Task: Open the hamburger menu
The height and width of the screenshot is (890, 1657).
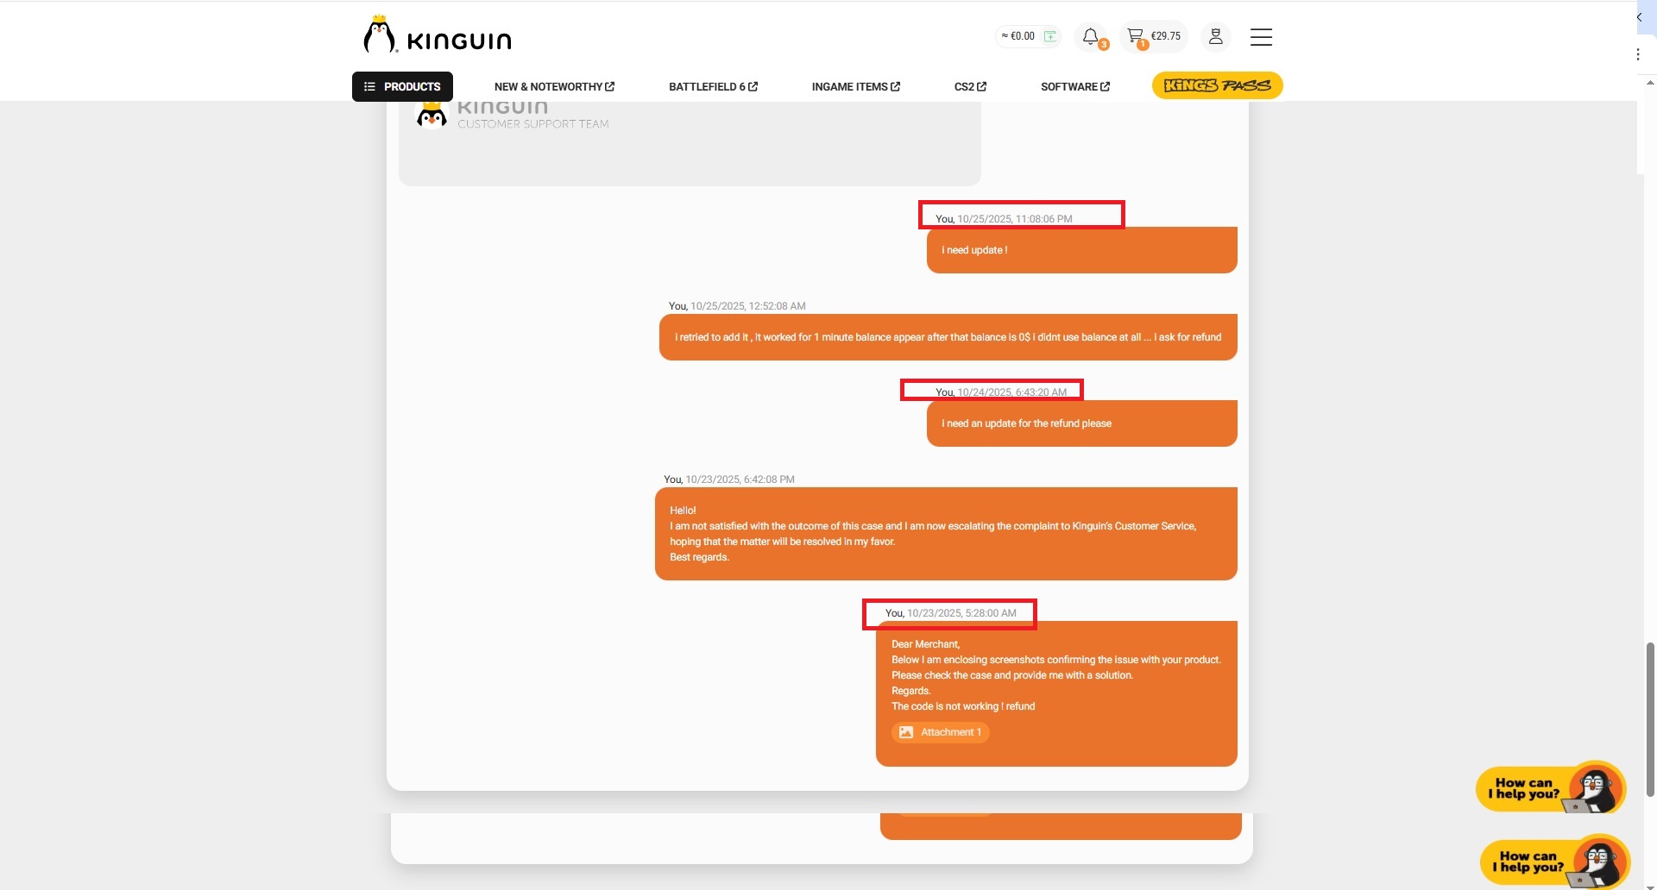Action: (1261, 37)
